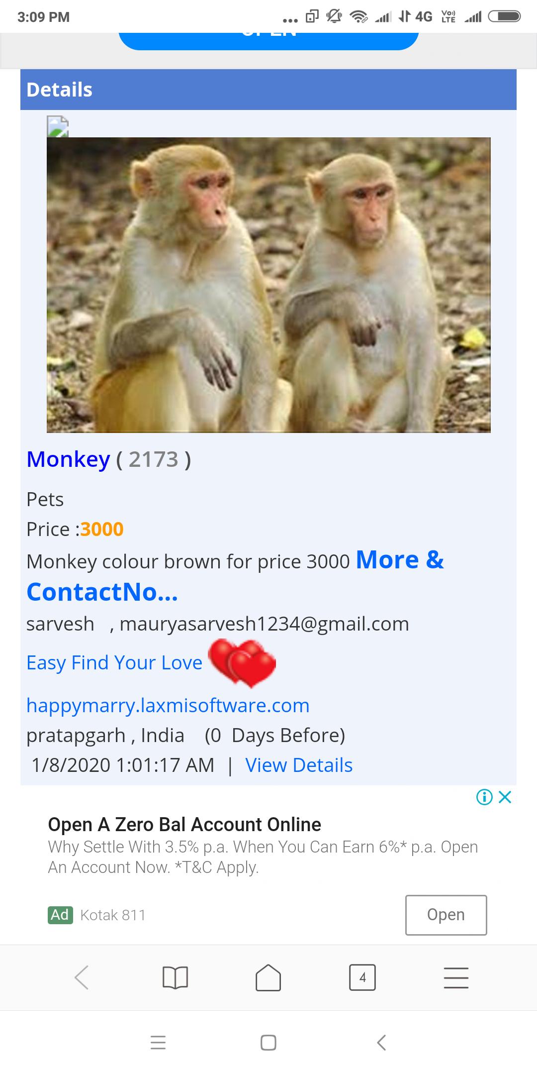
Task: Open Easy Find Your Love link
Action: click(114, 663)
